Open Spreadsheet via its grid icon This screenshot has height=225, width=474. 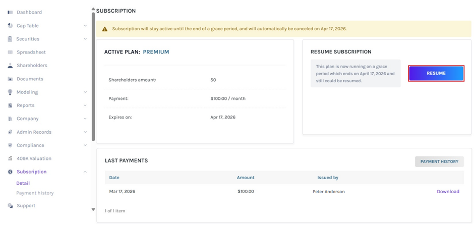pos(10,52)
